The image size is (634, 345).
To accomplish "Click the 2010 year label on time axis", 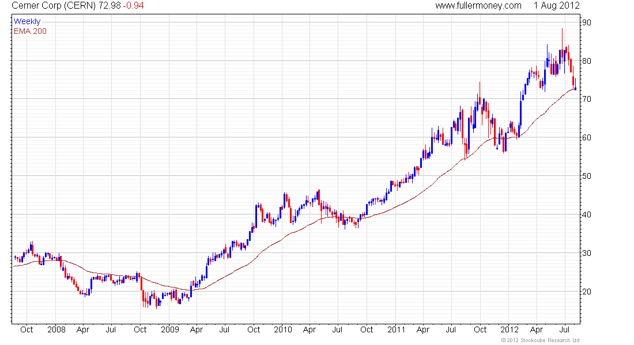I will coord(282,329).
